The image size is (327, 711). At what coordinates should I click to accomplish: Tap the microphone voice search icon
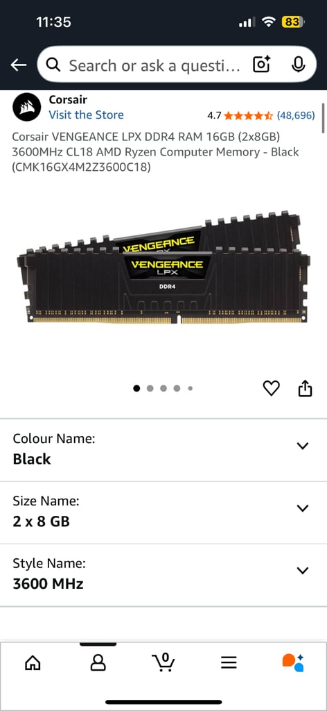tap(297, 65)
